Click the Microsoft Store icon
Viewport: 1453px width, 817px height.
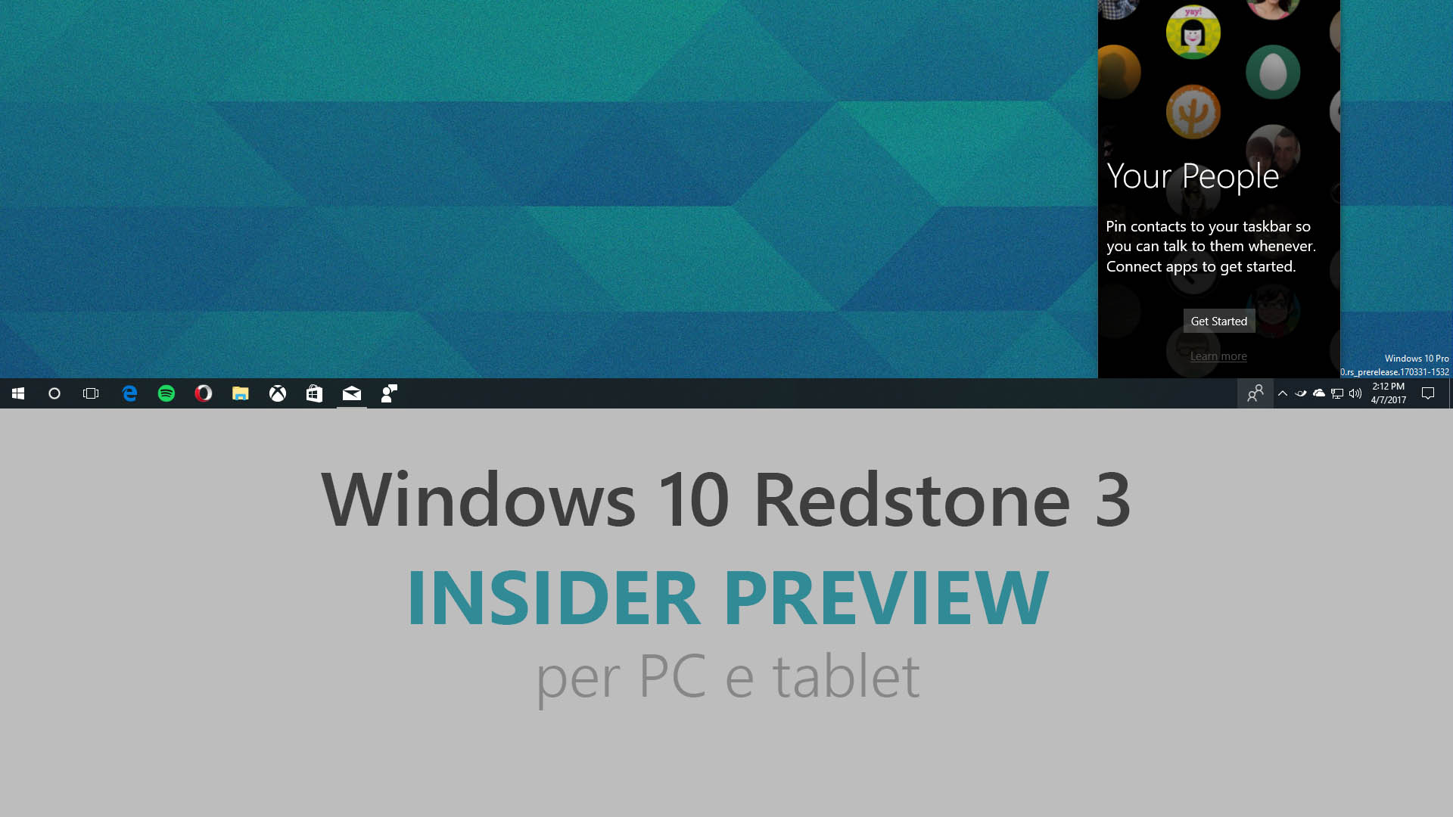314,393
